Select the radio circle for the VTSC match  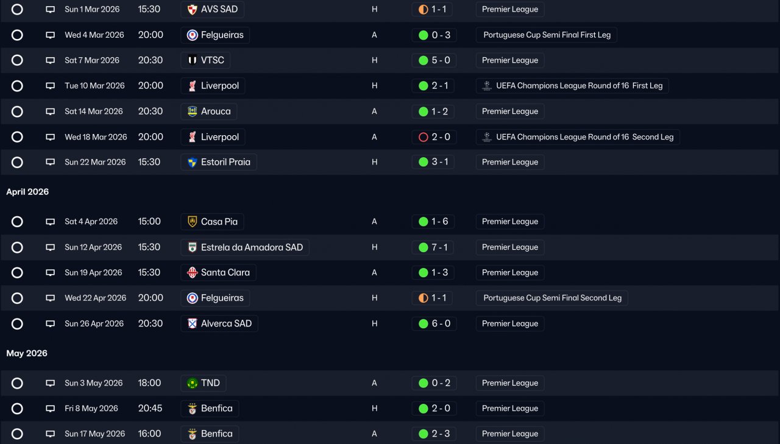pyautogui.click(x=17, y=60)
